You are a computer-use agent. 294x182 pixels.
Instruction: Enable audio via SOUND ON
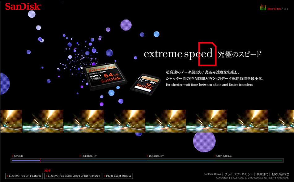(x=274, y=9)
